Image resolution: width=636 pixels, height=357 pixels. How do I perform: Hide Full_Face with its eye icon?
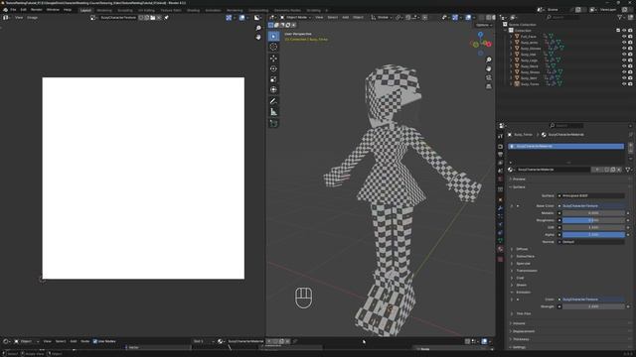pyautogui.click(x=624, y=37)
